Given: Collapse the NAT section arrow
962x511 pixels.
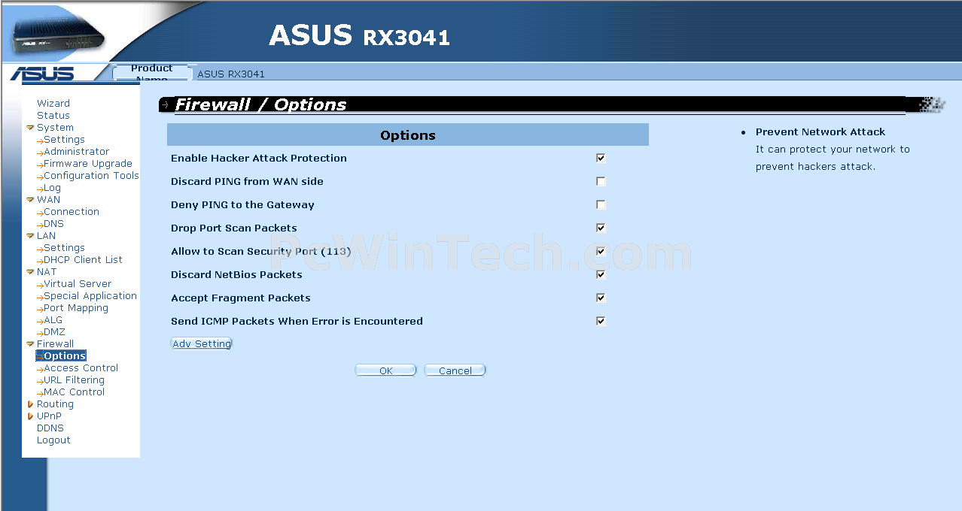Looking at the screenshot, I should (30, 272).
